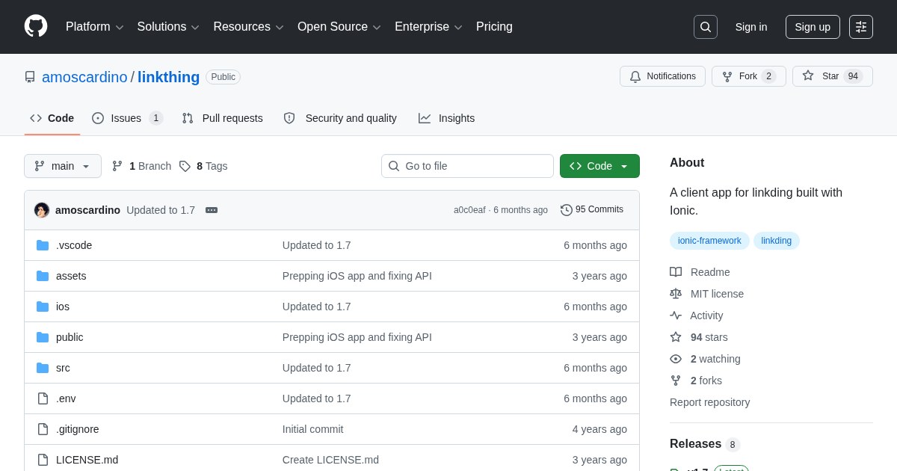Open 'Initial commit' message for .gitignore
The image size is (897, 471).
(313, 429)
